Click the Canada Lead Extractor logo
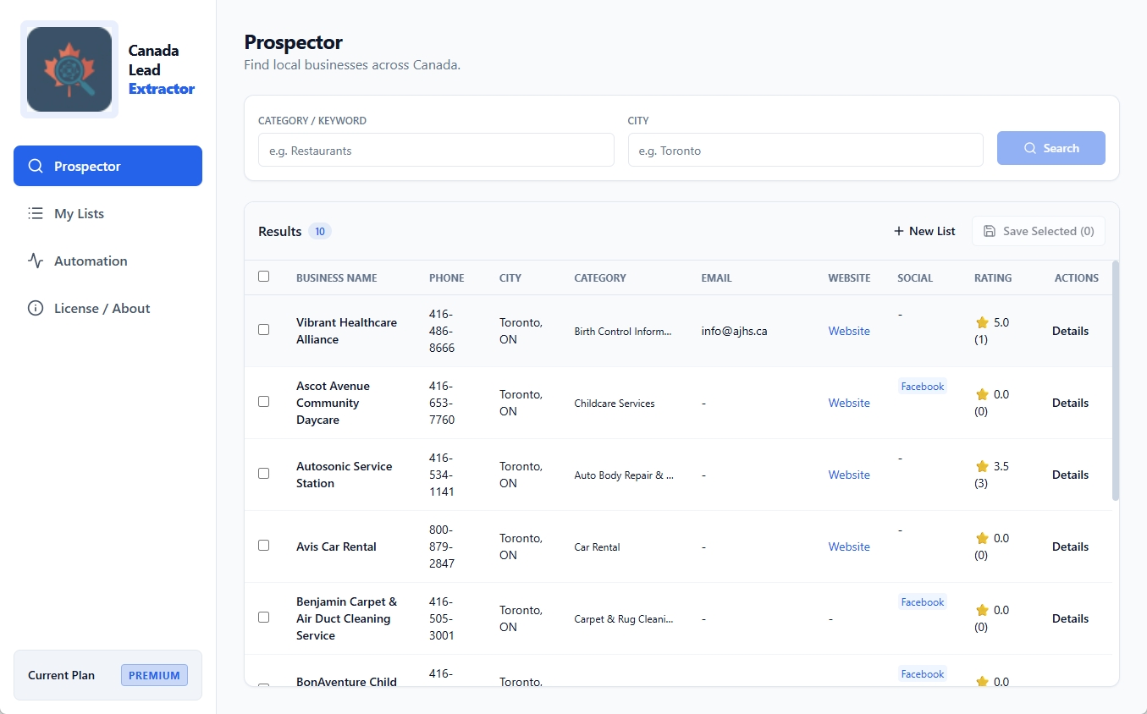The image size is (1147, 714). click(69, 68)
